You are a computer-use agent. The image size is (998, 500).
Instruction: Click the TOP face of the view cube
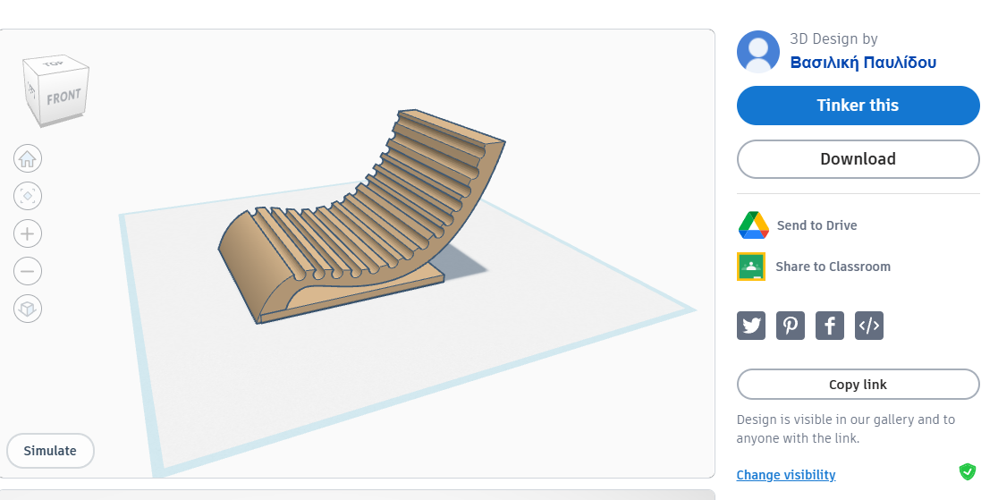point(54,64)
